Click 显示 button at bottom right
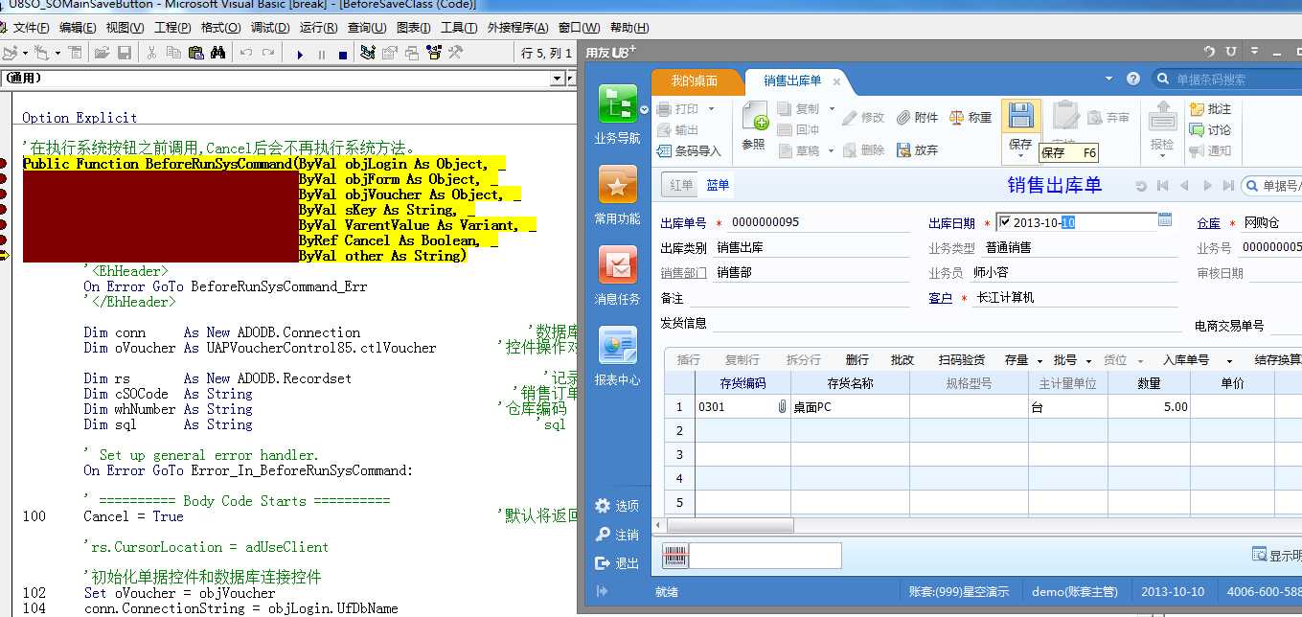Screen dimensions: 1302x617 pyautogui.click(x=1276, y=555)
